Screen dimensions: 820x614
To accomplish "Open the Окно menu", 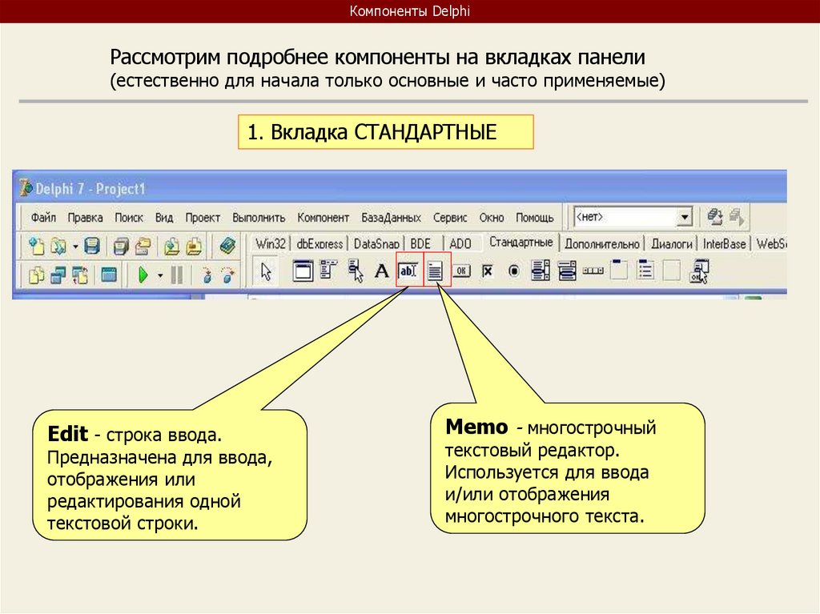I will pos(492,217).
